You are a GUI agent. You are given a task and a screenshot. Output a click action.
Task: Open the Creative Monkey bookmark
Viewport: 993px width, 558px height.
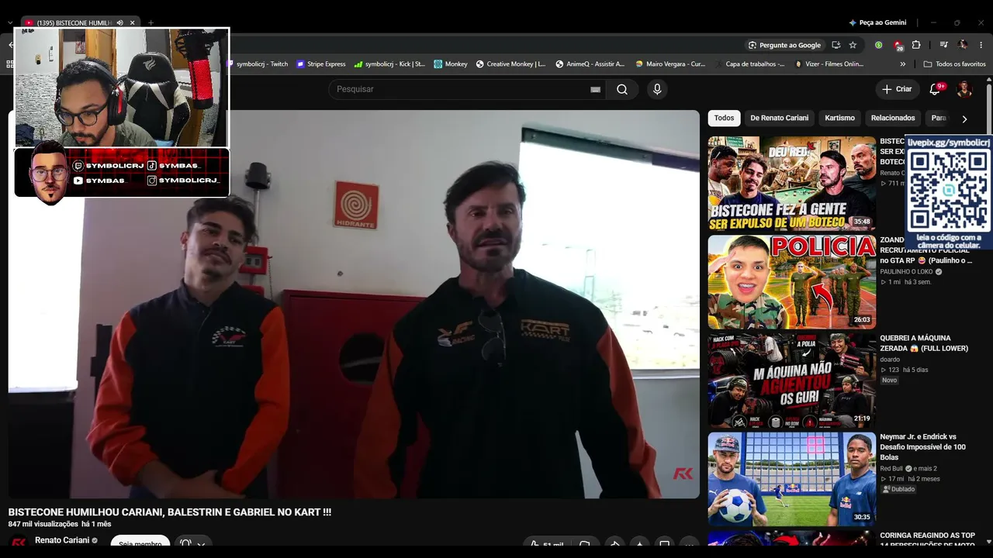[510, 64]
